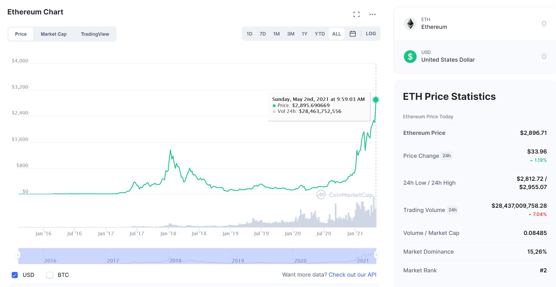The width and height of the screenshot is (556, 287).
Task: Toggle the USD checkbox
Action: 15,275
